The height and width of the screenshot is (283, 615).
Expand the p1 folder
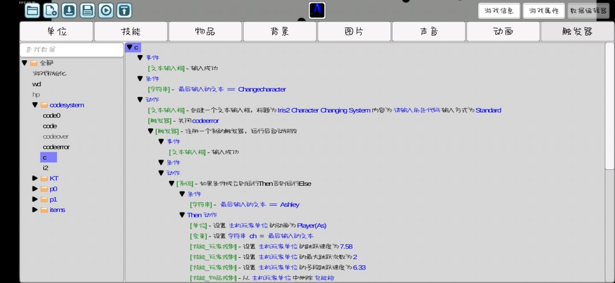pyautogui.click(x=35, y=199)
